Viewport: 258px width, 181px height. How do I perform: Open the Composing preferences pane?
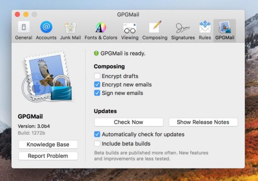[x=155, y=31]
